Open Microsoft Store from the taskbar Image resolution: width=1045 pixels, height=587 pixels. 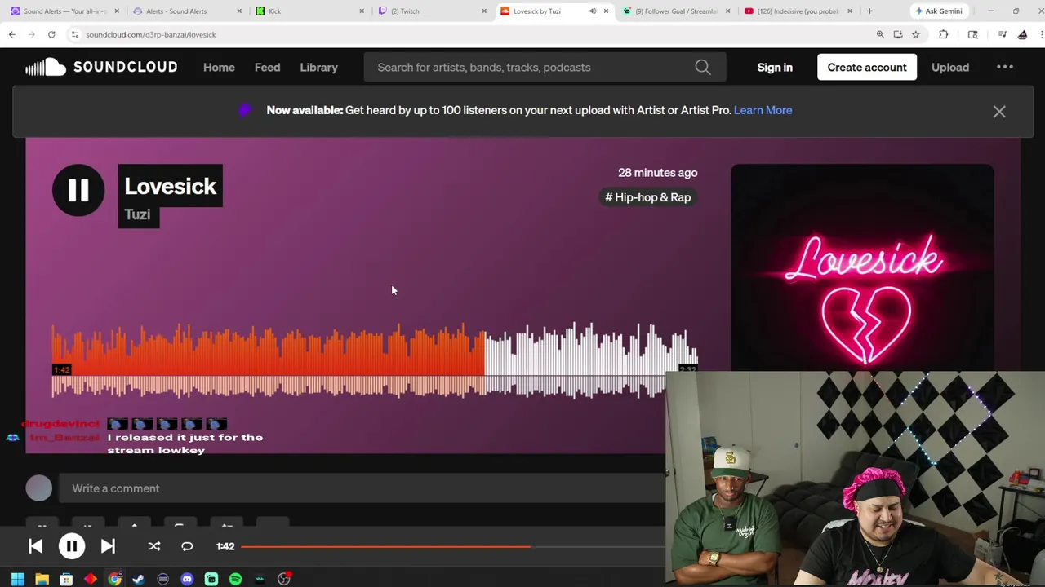tap(66, 579)
